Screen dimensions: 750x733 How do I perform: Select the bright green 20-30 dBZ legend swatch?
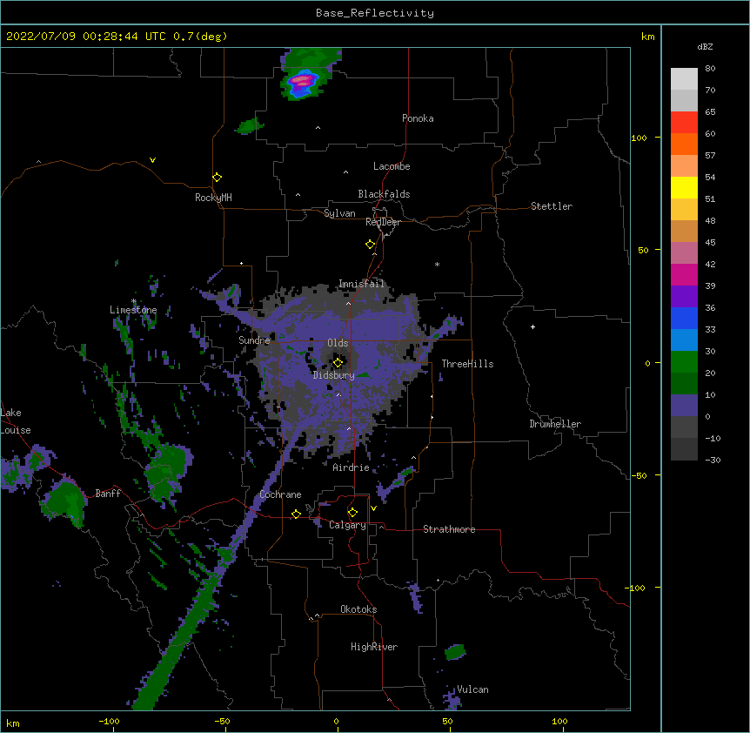coord(684,362)
